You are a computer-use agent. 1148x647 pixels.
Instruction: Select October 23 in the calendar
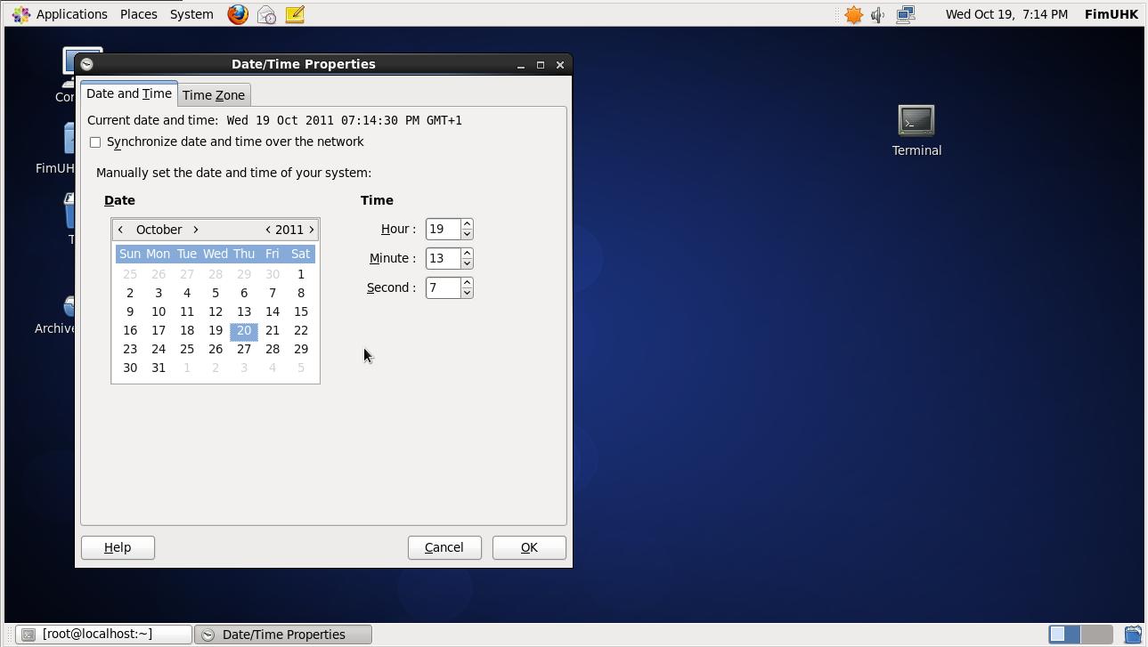(130, 350)
